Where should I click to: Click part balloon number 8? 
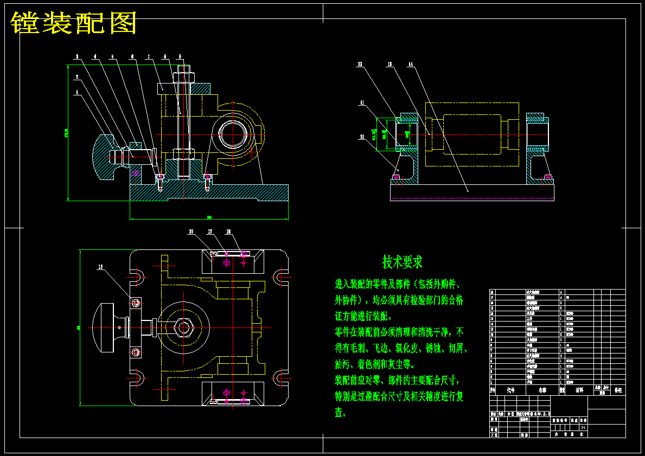[x=164, y=57]
